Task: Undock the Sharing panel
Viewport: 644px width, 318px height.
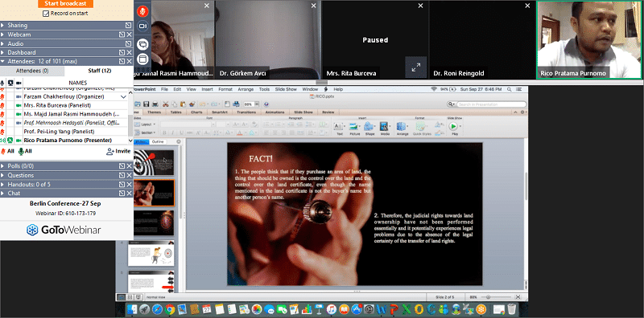Action: [122, 26]
